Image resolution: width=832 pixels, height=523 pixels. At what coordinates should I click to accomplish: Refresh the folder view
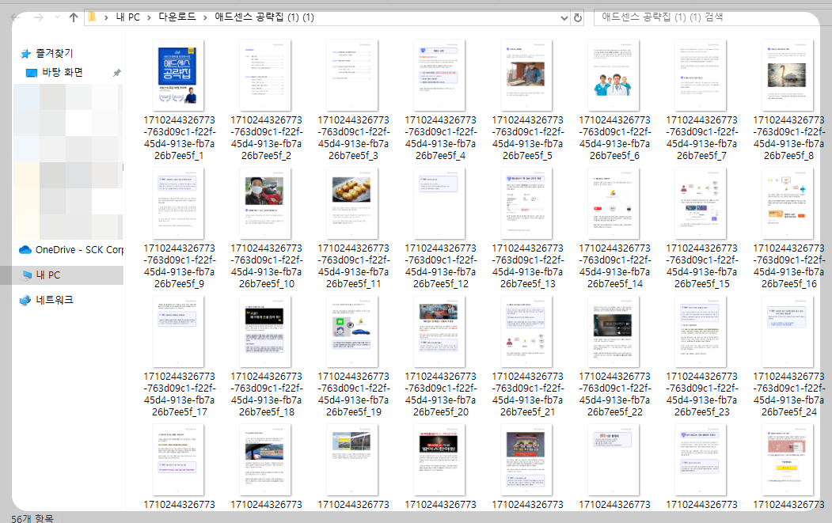click(578, 17)
